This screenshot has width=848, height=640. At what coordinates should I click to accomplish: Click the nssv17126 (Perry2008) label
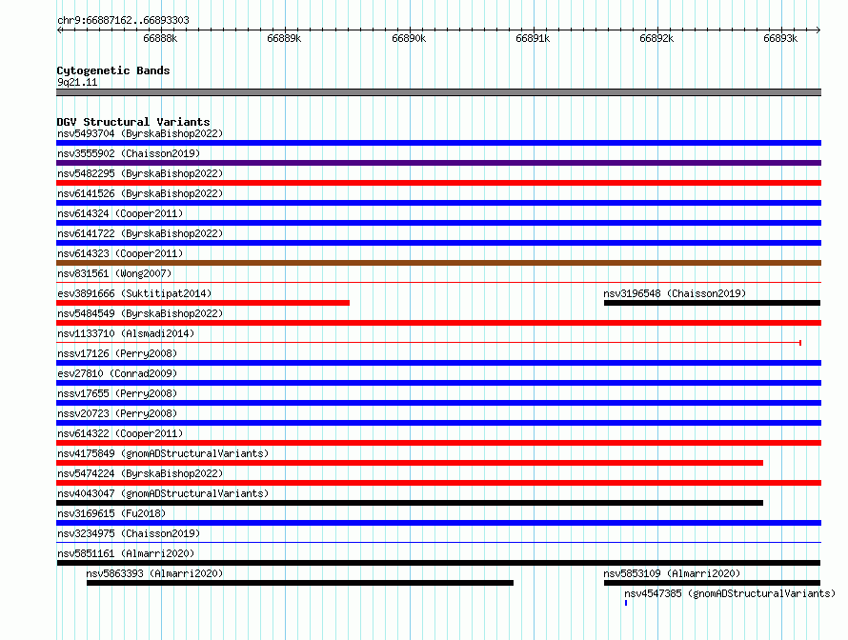click(117, 353)
